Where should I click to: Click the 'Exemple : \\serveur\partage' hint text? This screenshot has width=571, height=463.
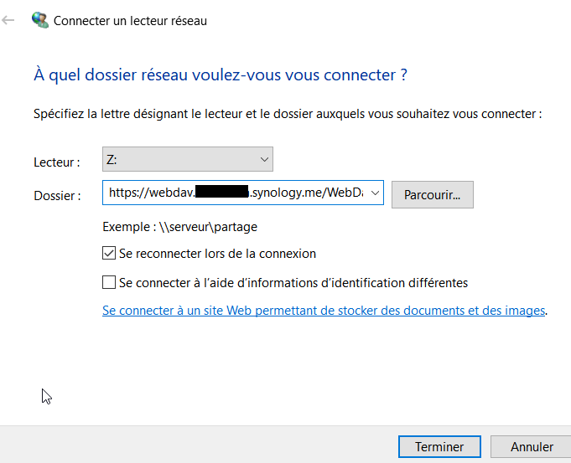pyautogui.click(x=179, y=227)
